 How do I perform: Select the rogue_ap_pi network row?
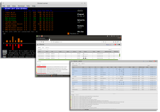point(10,12)
